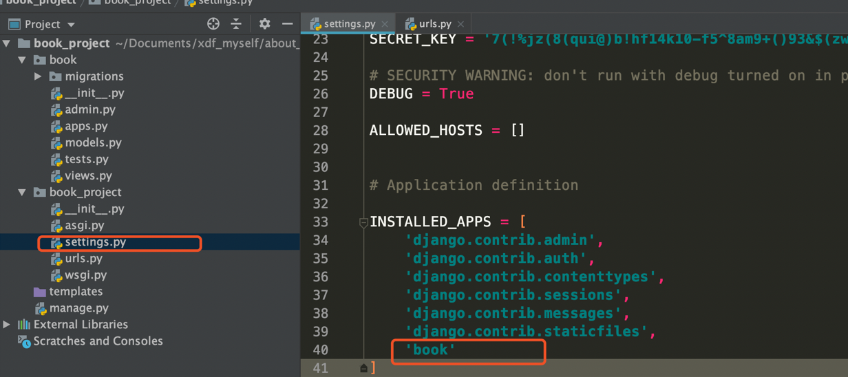Select the templates folder

[x=76, y=291]
